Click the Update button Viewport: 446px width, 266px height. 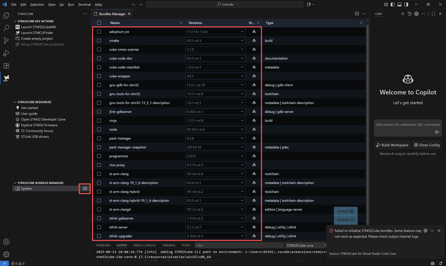346,220
